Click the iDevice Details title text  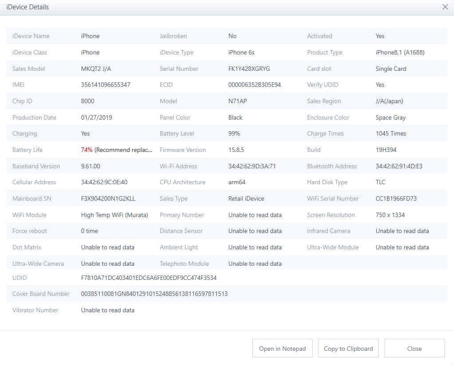pos(27,7)
